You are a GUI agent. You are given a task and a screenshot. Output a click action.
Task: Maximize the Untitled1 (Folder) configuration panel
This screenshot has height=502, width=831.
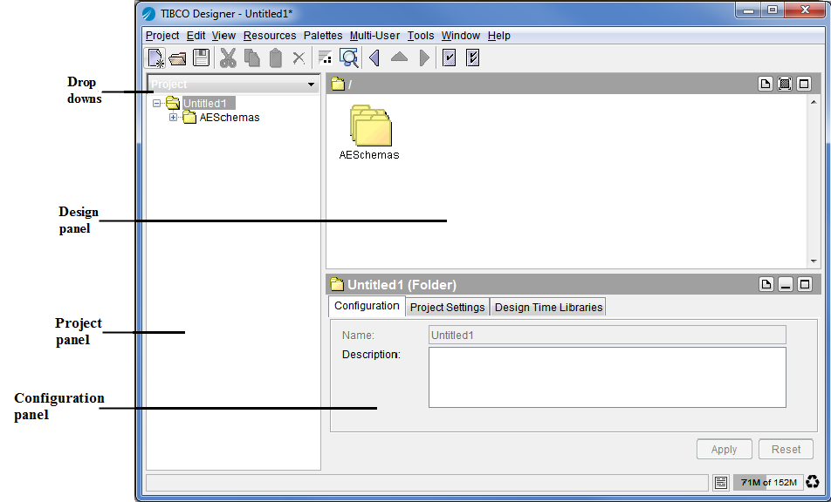point(805,285)
